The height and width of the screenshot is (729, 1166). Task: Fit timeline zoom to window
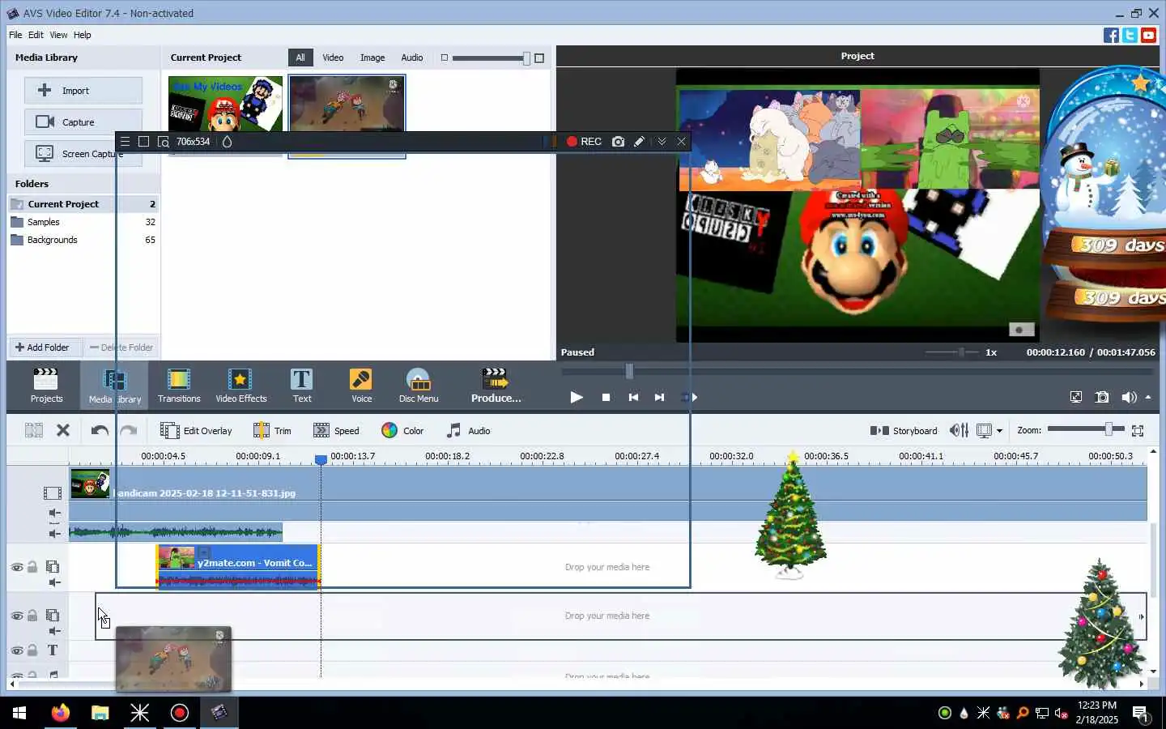coord(1138,431)
